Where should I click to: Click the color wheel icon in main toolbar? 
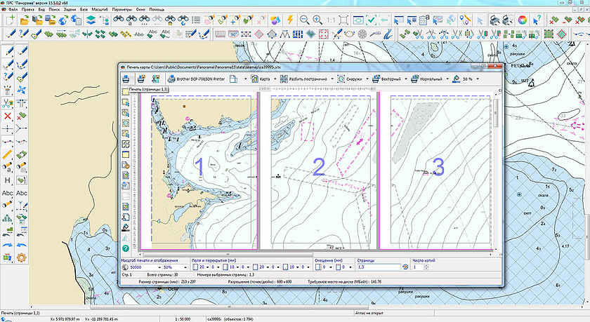coord(523,20)
